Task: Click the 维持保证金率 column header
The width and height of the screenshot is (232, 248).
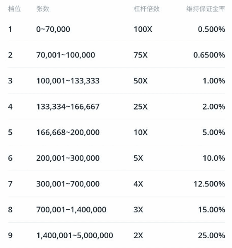Action: tap(206, 9)
